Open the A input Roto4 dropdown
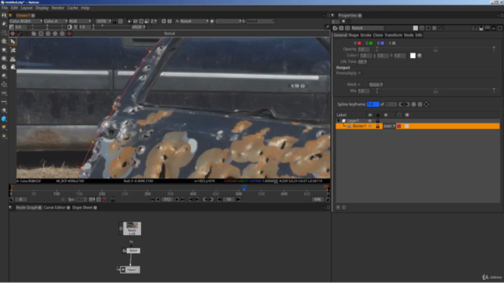Screen dimensions: 504x283 click(195, 21)
